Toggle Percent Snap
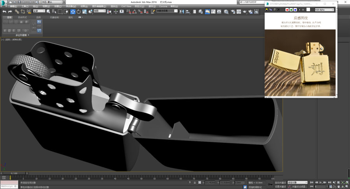 point(140,12)
